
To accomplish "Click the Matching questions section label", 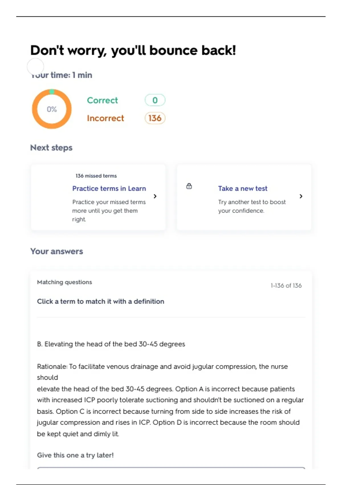I will [x=64, y=282].
